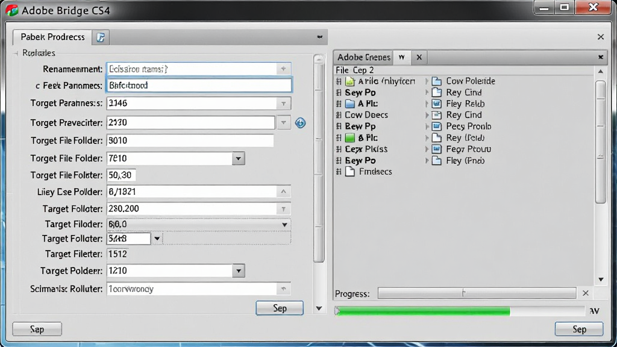Click the page icon beside Rey (Feid)
The image size is (617, 347).
[x=436, y=138]
